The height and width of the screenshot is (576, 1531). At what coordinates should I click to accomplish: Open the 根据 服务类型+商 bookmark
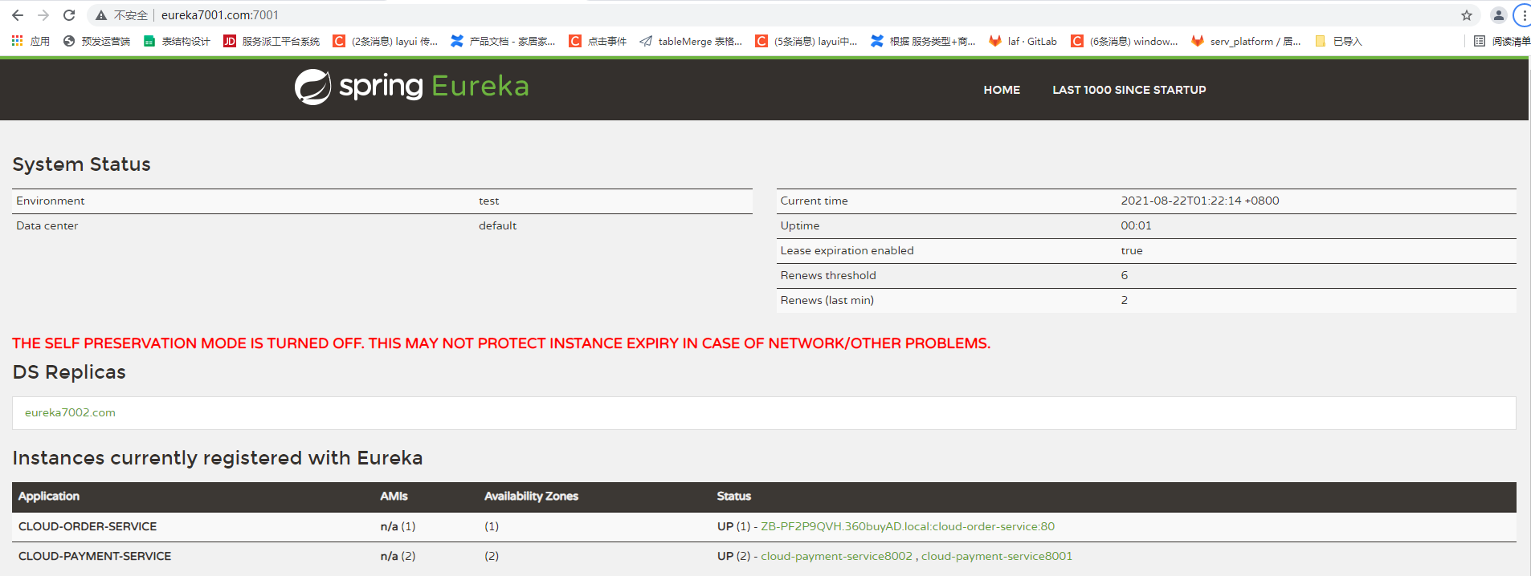[923, 41]
